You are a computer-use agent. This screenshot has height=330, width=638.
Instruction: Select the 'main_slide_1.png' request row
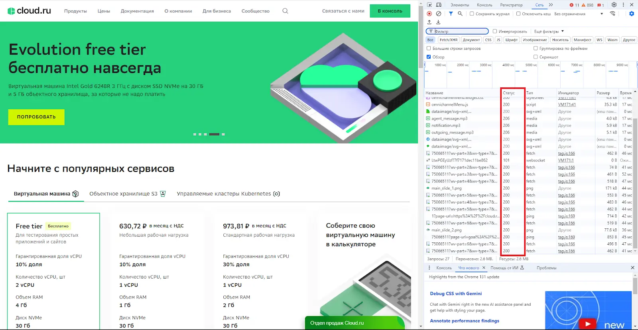(529, 188)
